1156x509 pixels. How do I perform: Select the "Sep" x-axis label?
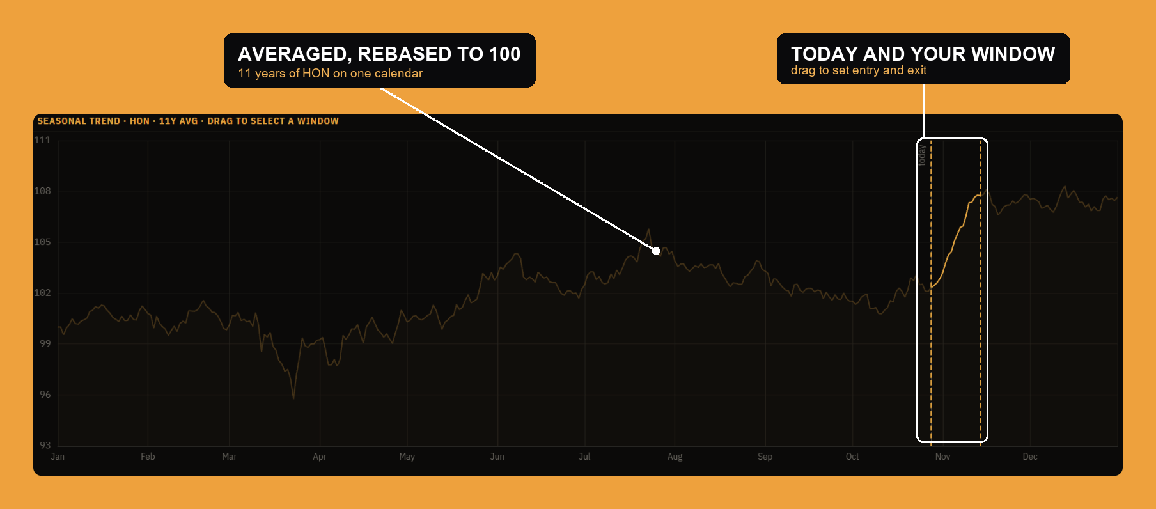pyautogui.click(x=765, y=457)
